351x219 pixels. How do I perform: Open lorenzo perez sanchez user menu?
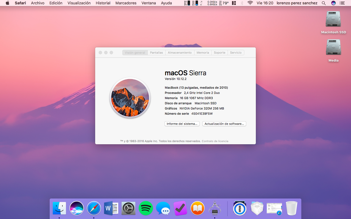297,3
